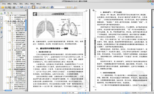
Task: Activate the Select Text cursor tool
Action: [x=37, y=7]
